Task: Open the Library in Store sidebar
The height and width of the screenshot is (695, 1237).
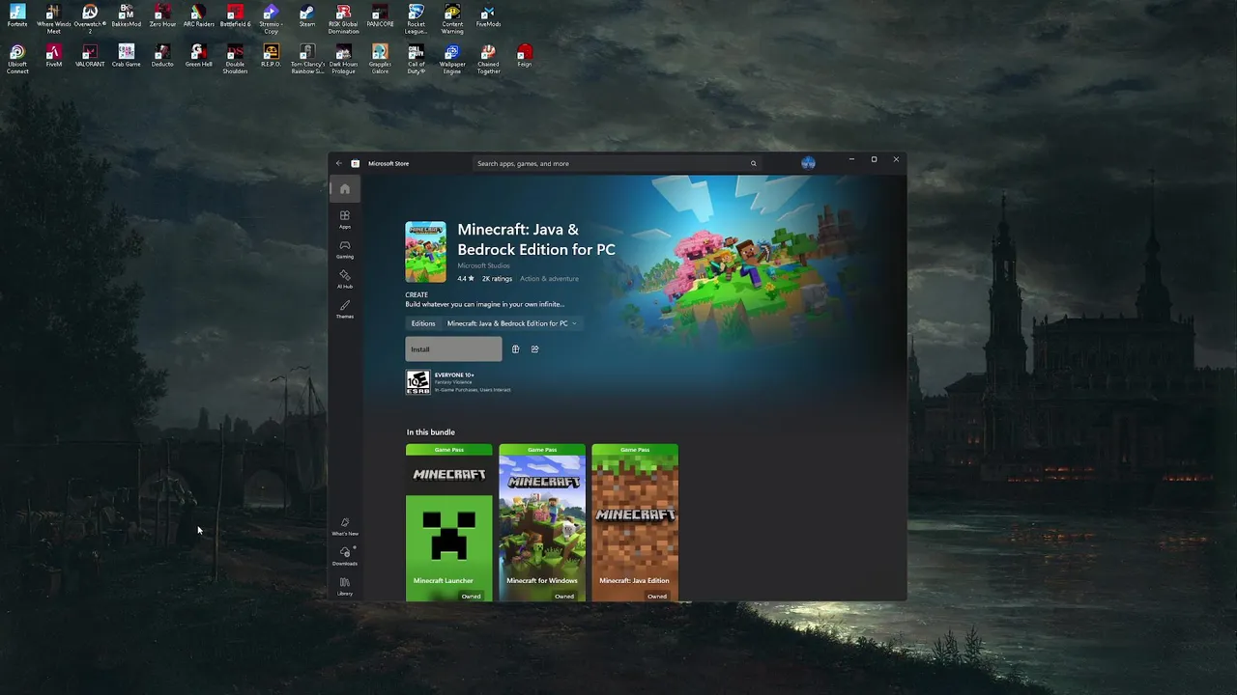Action: pyautogui.click(x=344, y=586)
